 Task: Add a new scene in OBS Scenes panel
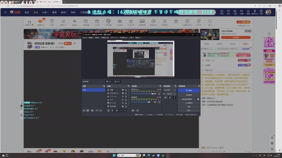click(84, 111)
